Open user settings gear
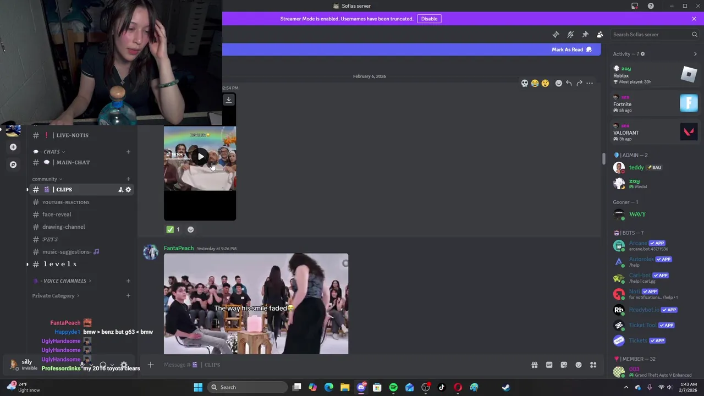Screen dimensions: 704x396 pos(124,365)
